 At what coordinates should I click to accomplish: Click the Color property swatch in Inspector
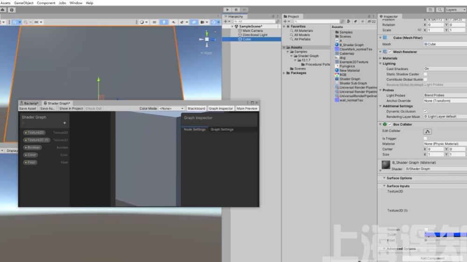click(x=446, y=235)
